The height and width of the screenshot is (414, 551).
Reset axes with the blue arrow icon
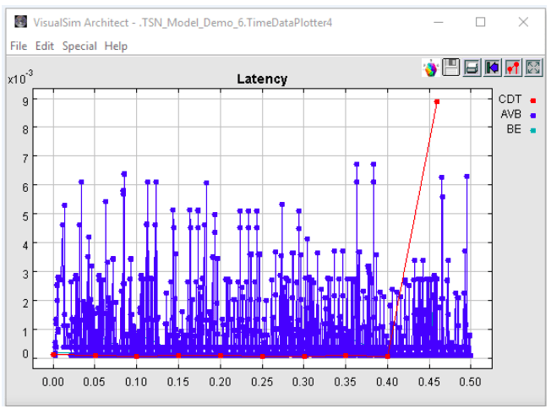[x=493, y=67]
